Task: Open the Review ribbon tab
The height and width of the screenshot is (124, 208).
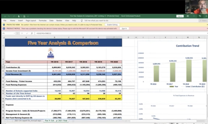Action: pyautogui.click(x=58, y=20)
